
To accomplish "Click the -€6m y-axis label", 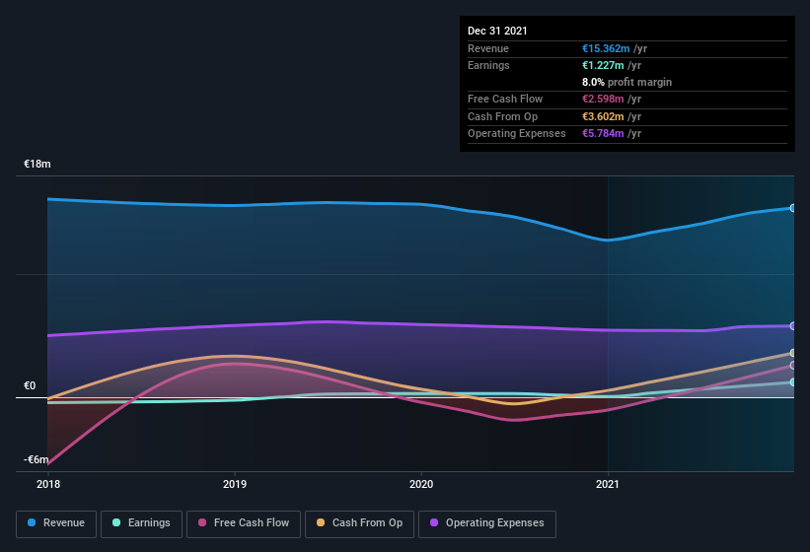I will tap(37, 459).
